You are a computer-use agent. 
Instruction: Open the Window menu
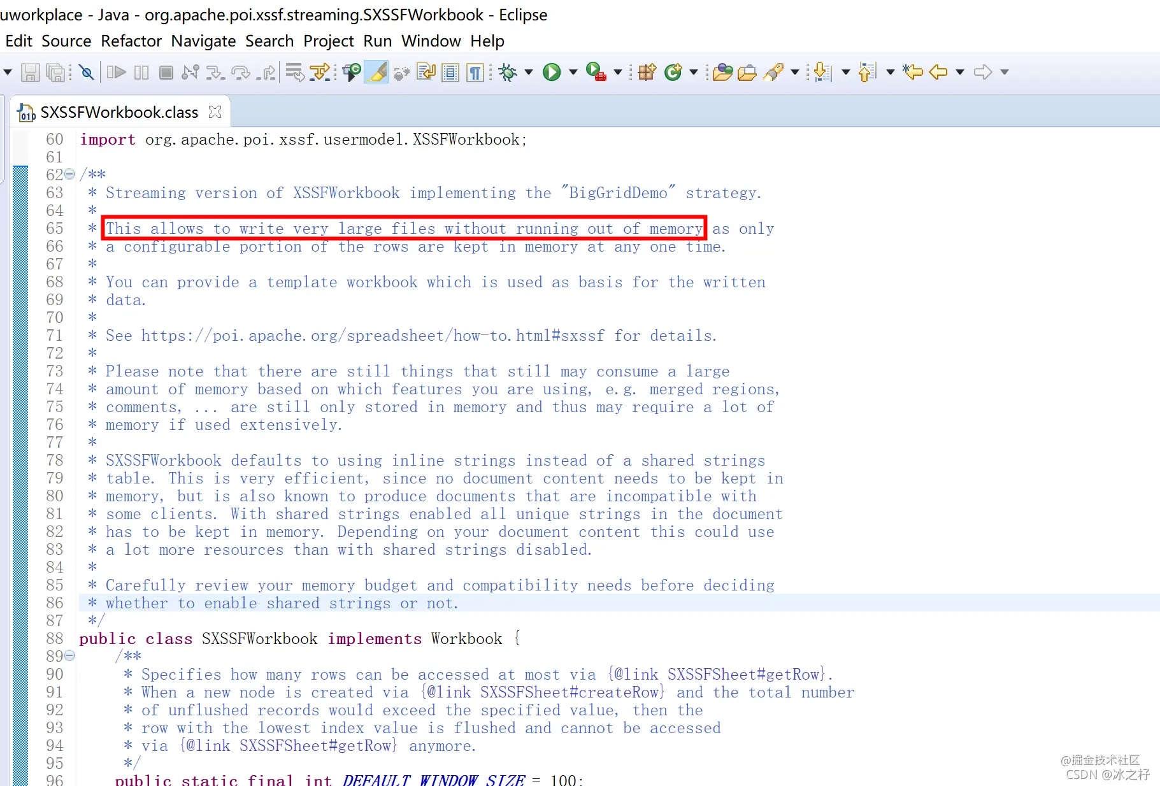tap(431, 41)
